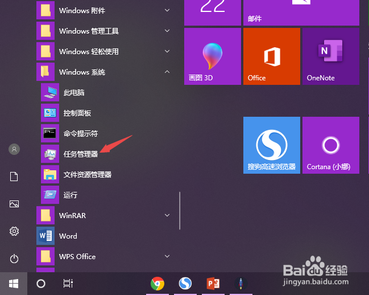
Task: Click the WPS Office folder icon
Action: 45,256
